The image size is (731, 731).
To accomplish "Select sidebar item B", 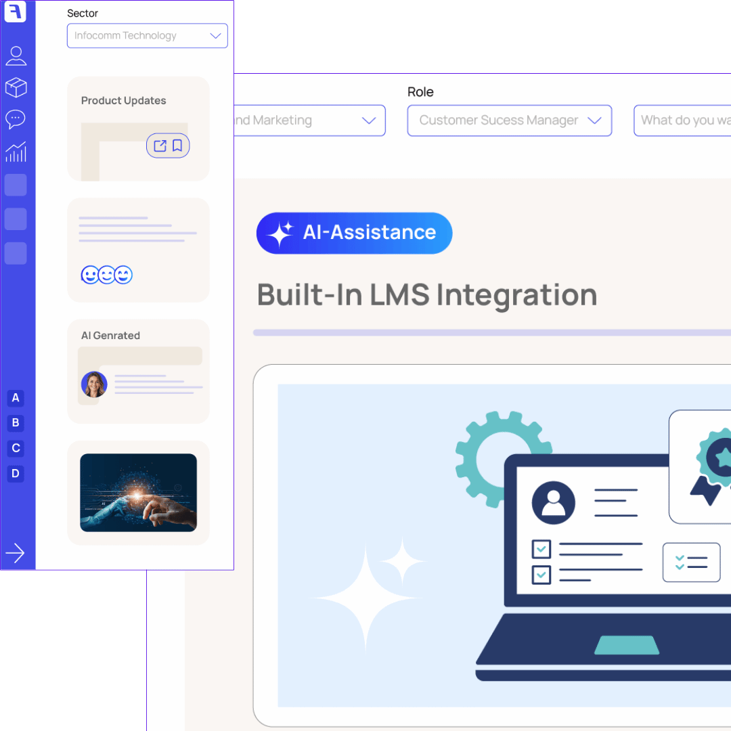I will pos(16,423).
